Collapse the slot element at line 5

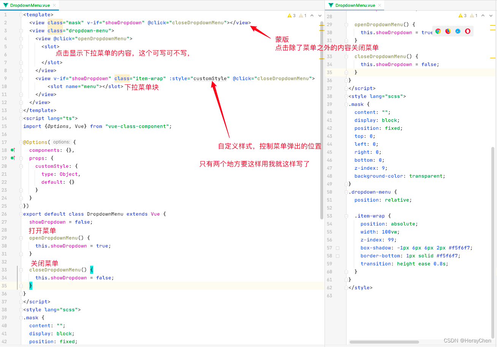(x=21, y=46)
